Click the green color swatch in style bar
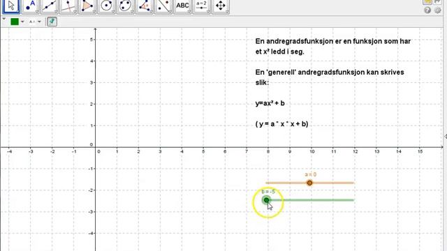Screen dimensions: 447x251 tap(15, 22)
